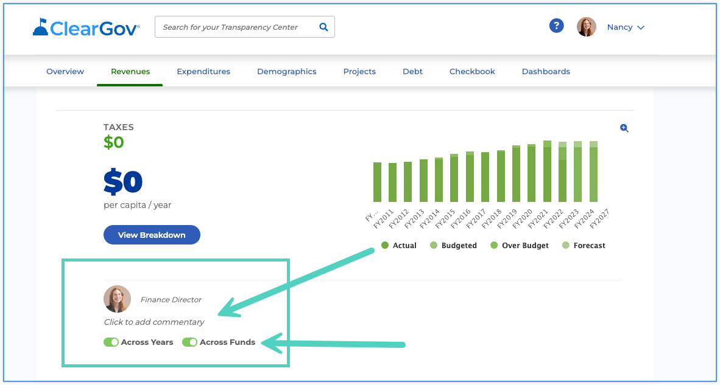Turn off the Across Funds toggle
The height and width of the screenshot is (385, 720).
189,342
